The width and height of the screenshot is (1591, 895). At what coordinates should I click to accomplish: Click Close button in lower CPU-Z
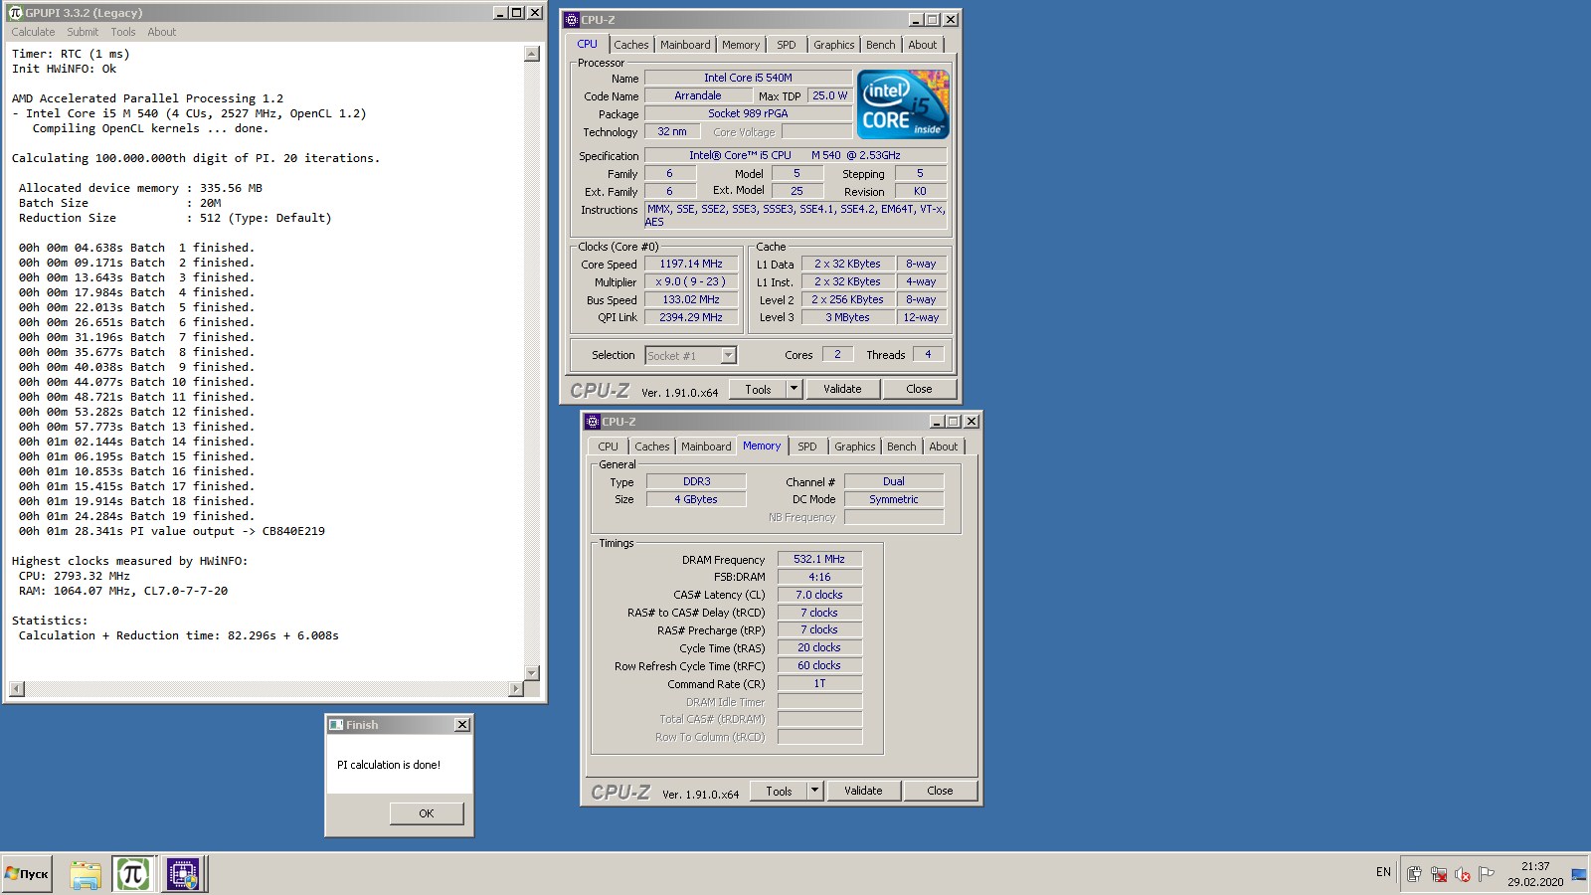click(940, 791)
